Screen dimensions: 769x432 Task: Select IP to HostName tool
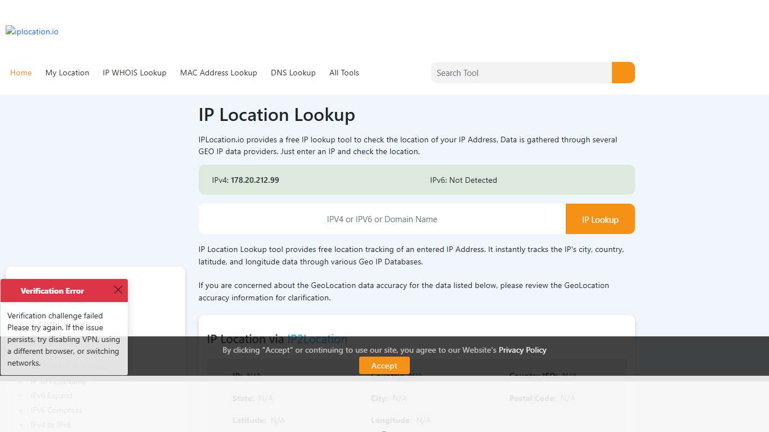tap(59, 381)
